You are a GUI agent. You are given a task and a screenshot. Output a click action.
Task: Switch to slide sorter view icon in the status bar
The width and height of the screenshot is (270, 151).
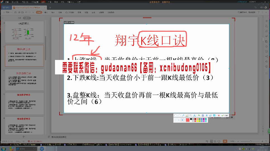tap(215, 141)
